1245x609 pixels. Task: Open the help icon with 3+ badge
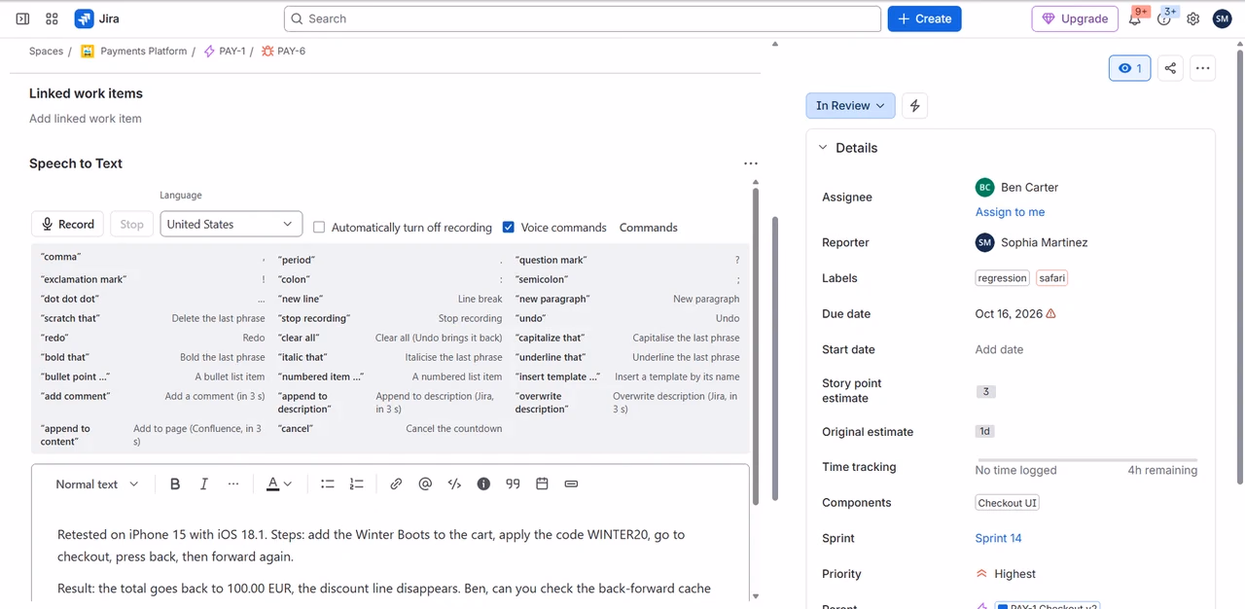pos(1164,18)
